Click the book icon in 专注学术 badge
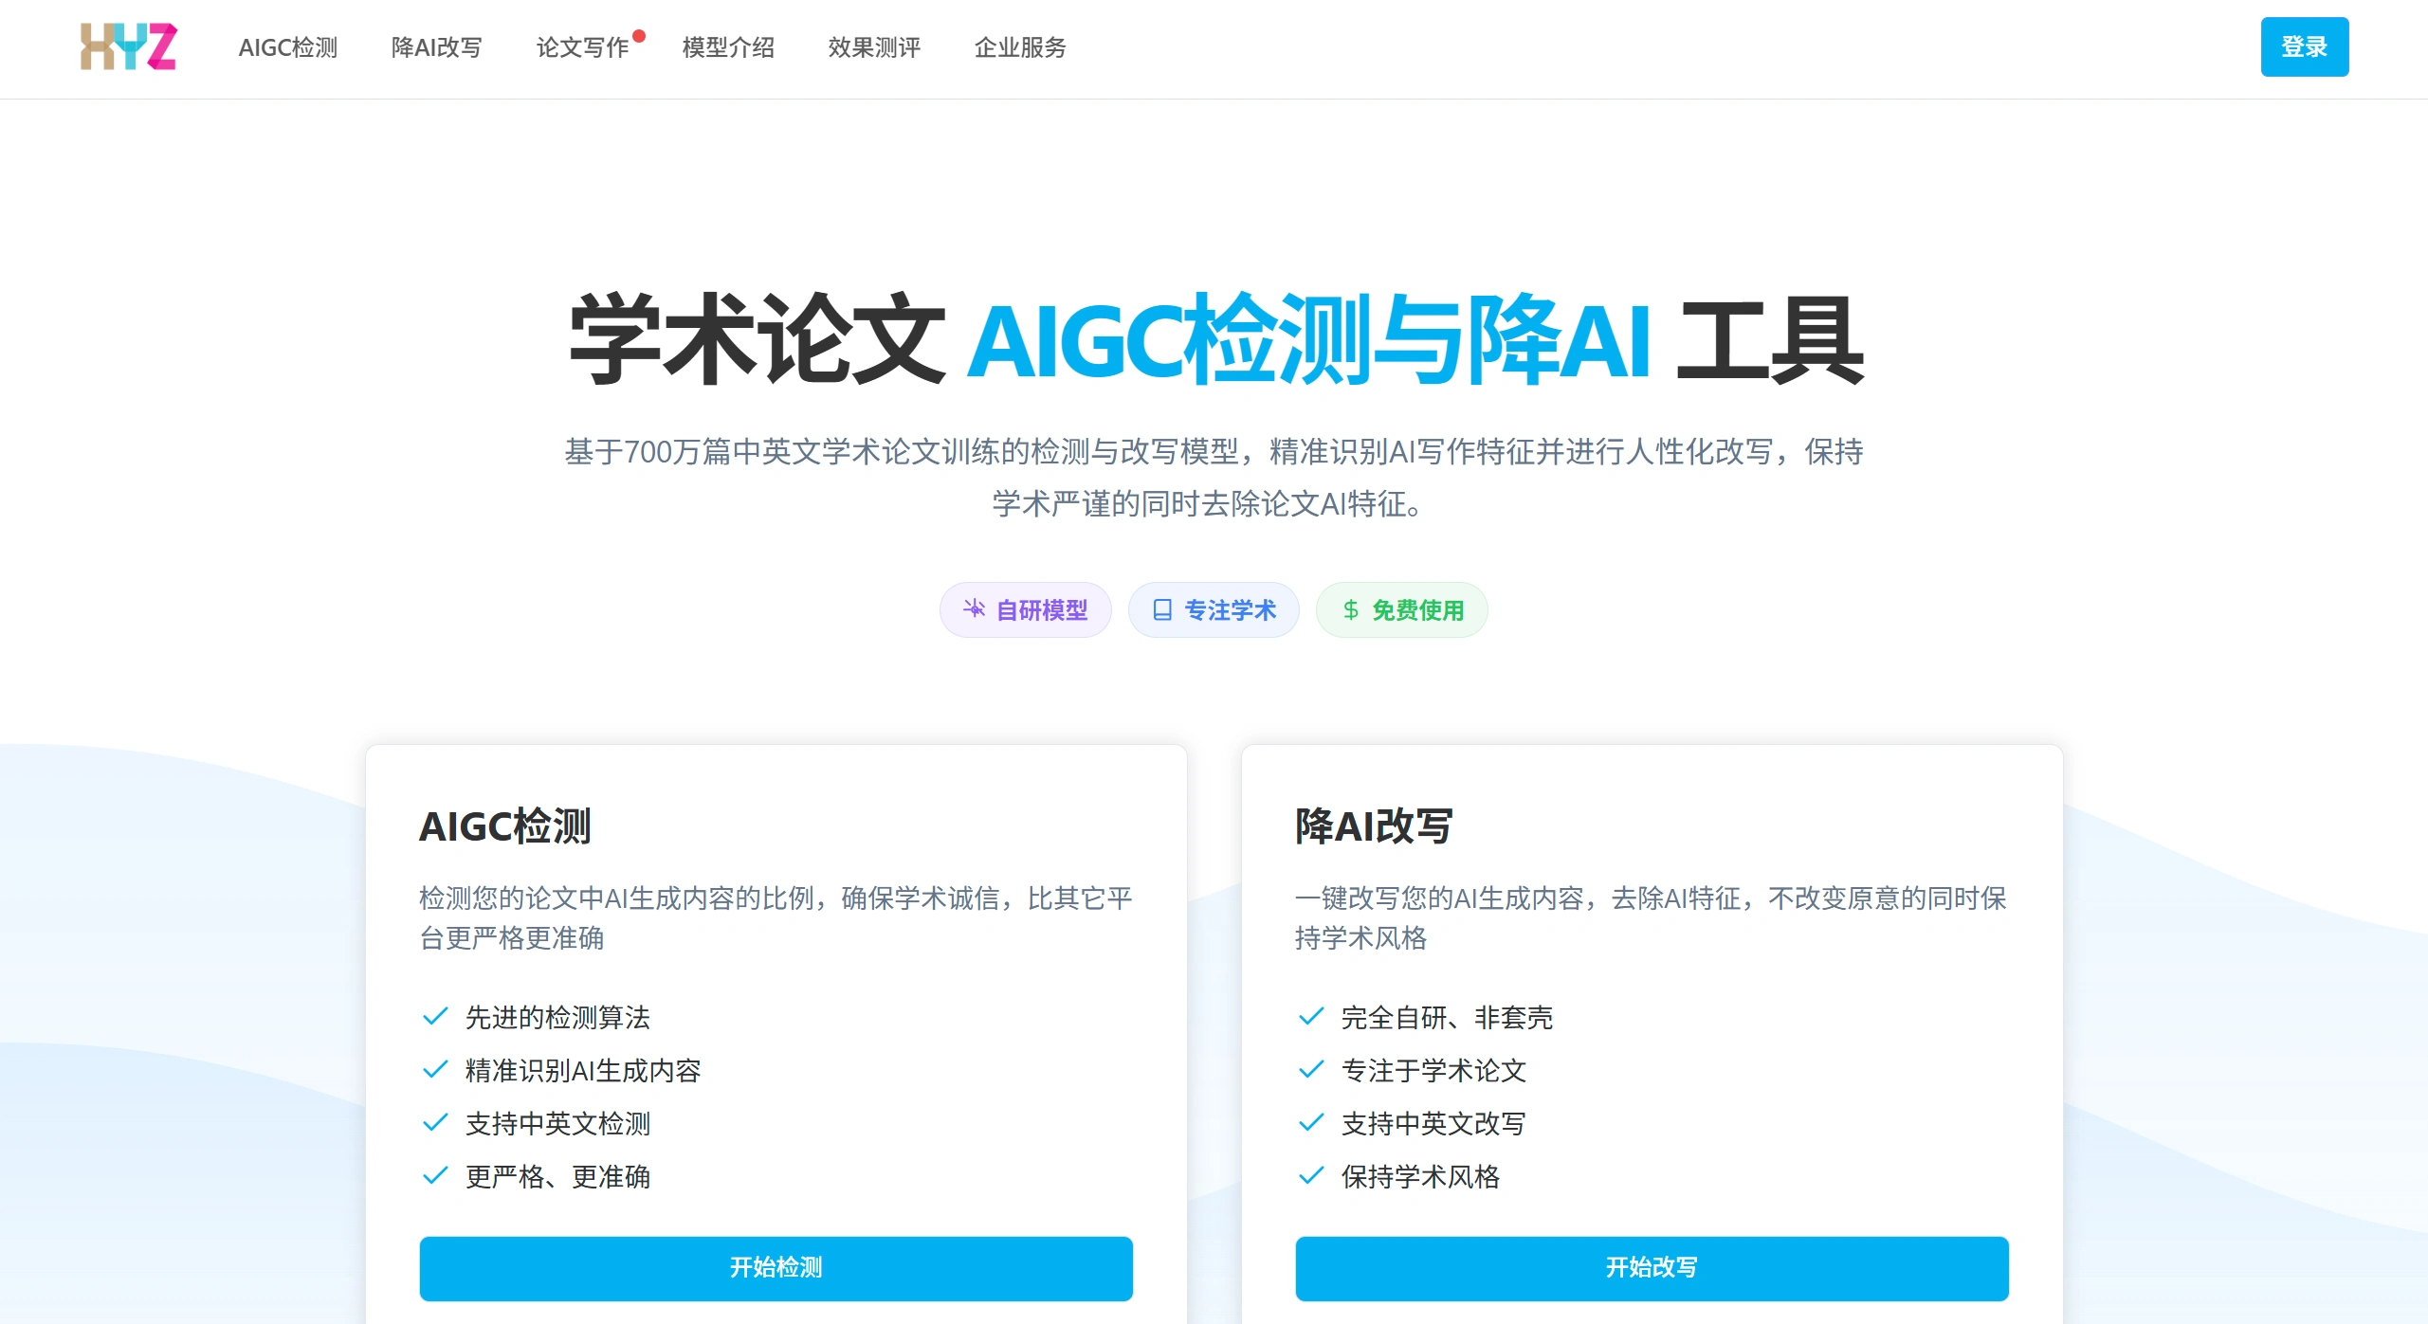 coord(1163,609)
